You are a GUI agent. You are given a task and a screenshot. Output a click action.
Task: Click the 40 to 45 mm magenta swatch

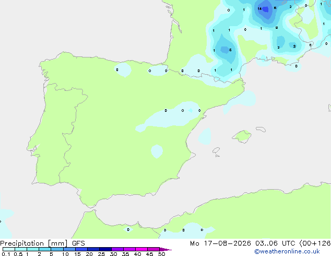click(141, 249)
